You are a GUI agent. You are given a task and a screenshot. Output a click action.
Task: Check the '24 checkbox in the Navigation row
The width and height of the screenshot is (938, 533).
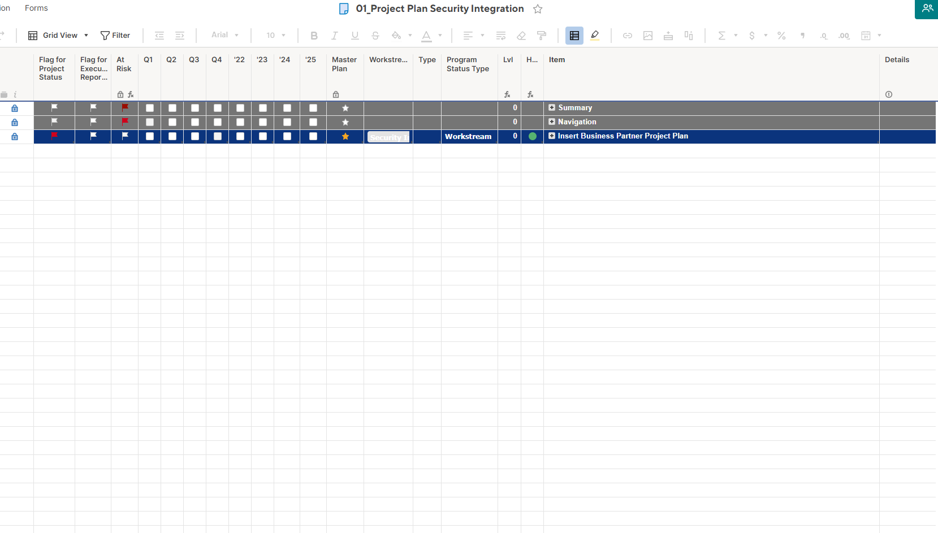click(287, 122)
